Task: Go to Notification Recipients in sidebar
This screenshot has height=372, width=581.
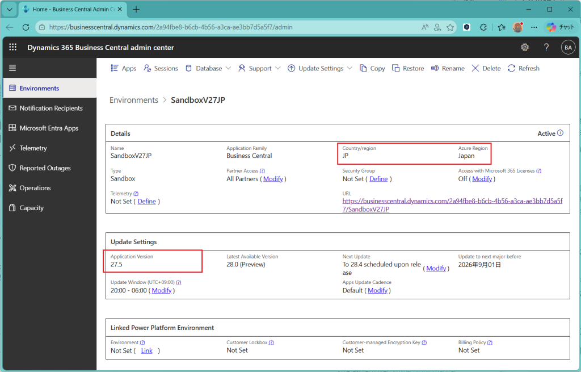Action: tap(50, 108)
